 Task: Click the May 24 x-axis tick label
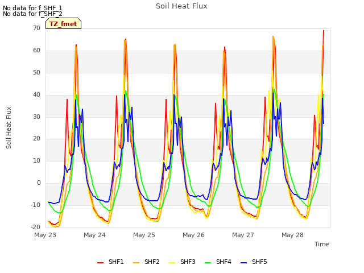click(x=94, y=235)
